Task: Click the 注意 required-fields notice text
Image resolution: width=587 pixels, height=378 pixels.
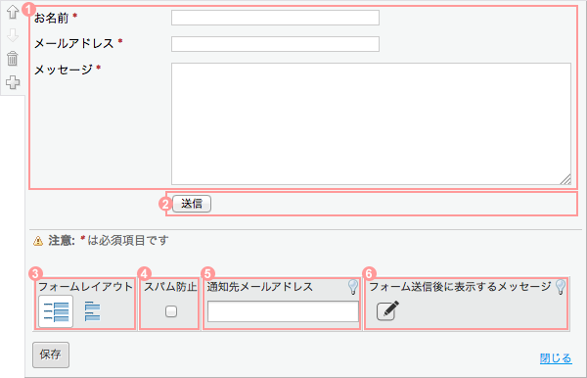Action: click(109, 241)
